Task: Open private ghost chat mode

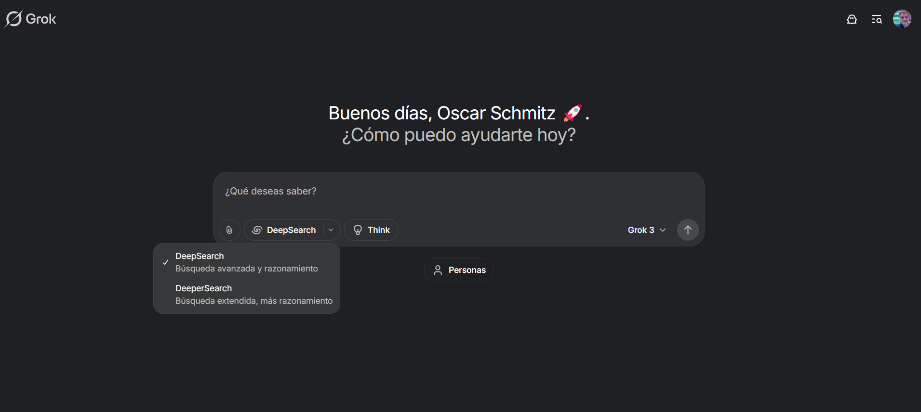Action: [852, 19]
